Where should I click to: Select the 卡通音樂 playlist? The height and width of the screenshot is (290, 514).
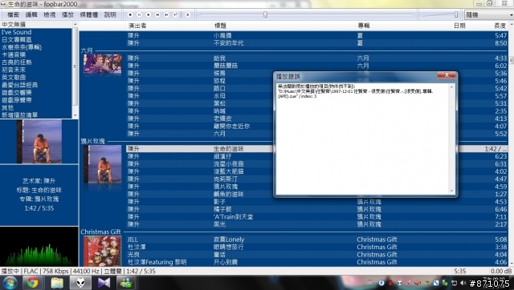(36, 54)
